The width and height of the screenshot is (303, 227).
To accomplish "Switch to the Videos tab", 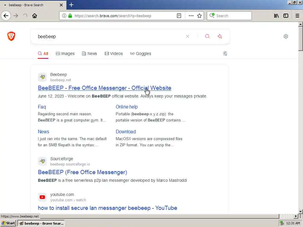I will coord(114,53).
